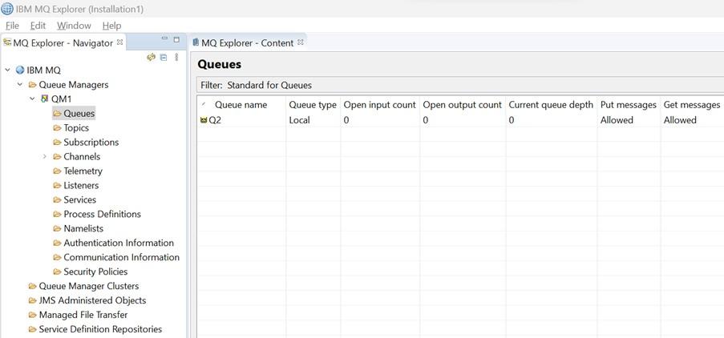The width and height of the screenshot is (724, 338).
Task: Open the Help menu
Action: [x=111, y=26]
